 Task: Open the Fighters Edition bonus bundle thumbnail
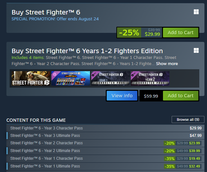[71, 79]
